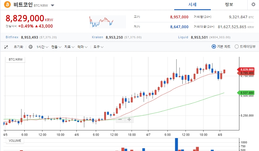The height and width of the screenshot is (151, 259).
Task: Click the 초기화 reset button
Action: point(18,47)
